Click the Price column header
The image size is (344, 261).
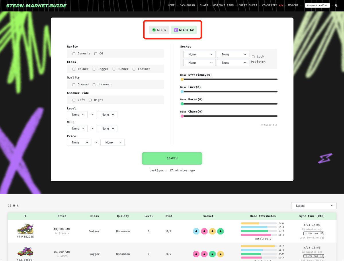[62, 216]
